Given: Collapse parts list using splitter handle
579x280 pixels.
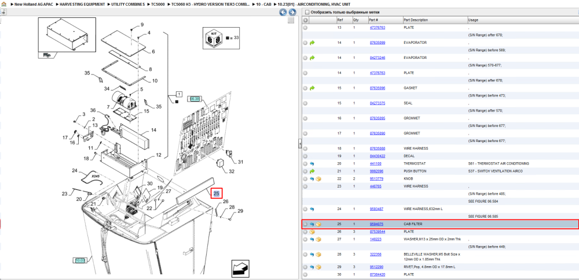Looking at the screenshot, I should click(300, 143).
